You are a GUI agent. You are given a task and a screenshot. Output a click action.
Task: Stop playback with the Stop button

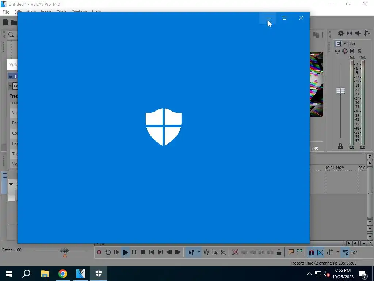[x=143, y=252]
